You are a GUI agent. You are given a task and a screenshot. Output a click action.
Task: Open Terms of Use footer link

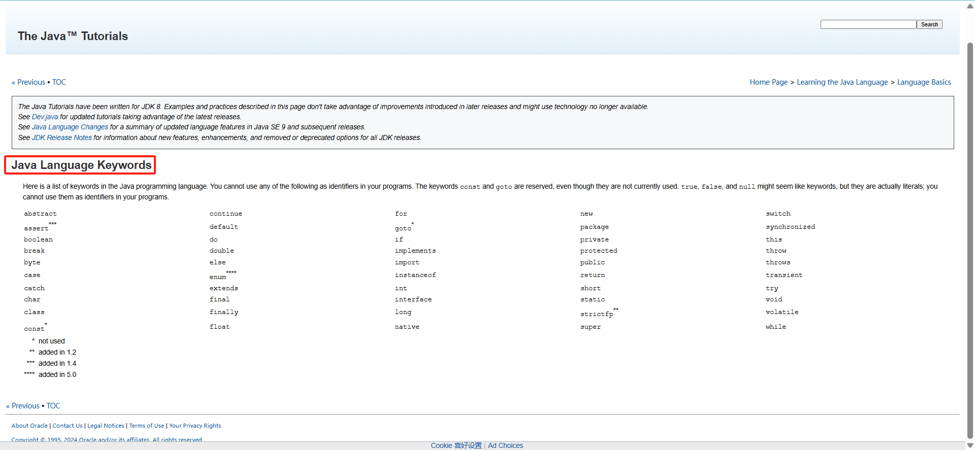pos(147,426)
